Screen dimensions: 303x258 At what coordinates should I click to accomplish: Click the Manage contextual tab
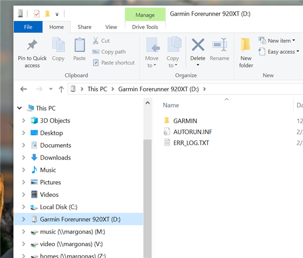(145, 15)
